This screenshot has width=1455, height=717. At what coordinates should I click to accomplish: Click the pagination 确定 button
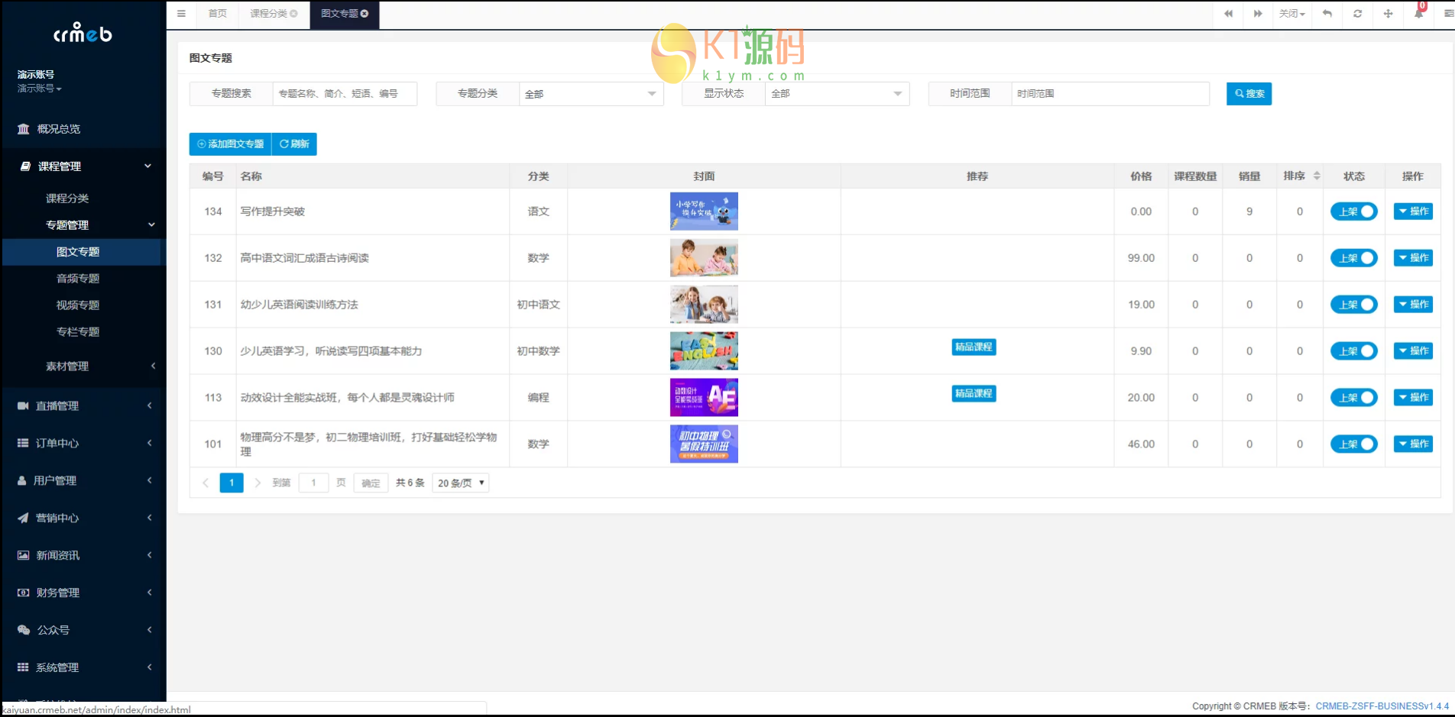click(x=371, y=483)
